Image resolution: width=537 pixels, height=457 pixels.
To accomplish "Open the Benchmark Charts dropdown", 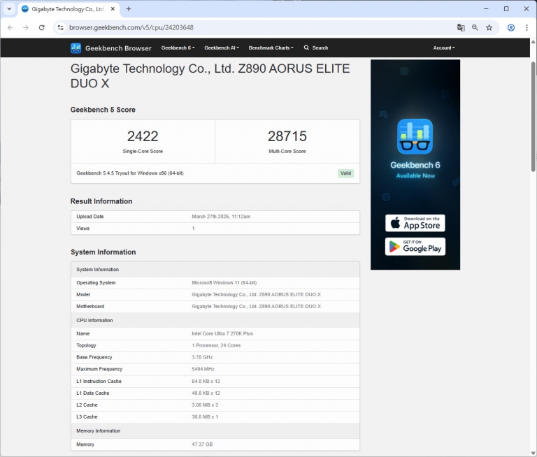I will [271, 48].
